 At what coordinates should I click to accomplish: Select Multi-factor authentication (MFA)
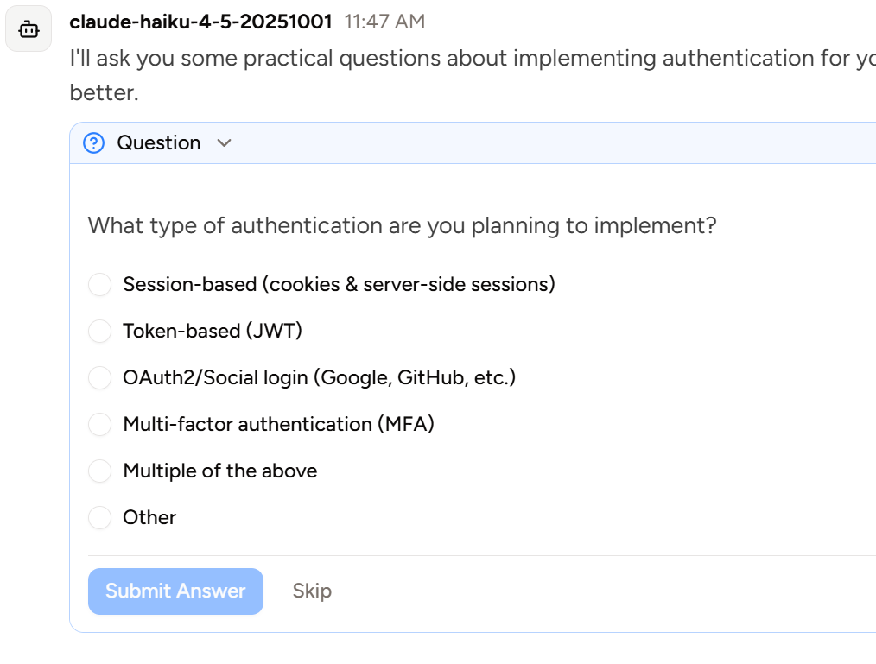(99, 424)
